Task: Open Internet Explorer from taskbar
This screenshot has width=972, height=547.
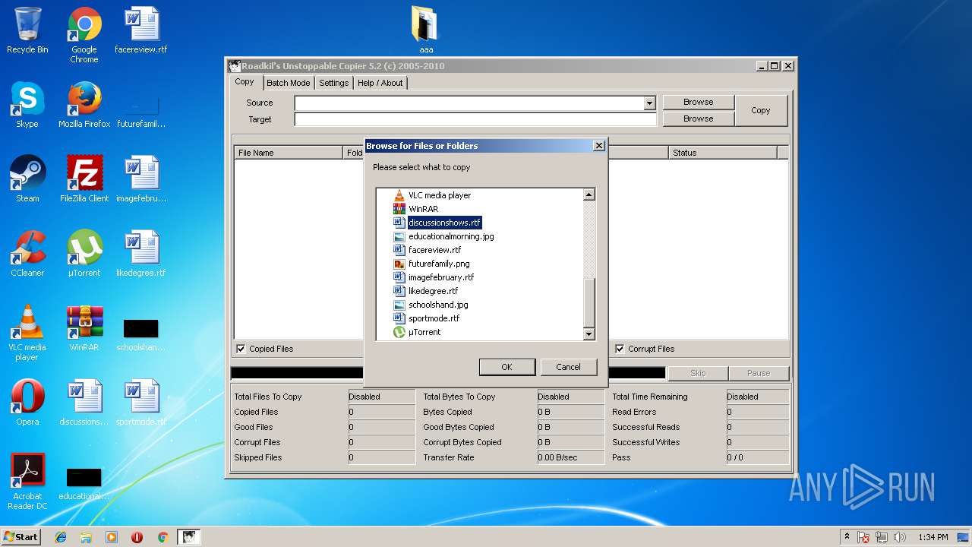Action: coord(61,537)
